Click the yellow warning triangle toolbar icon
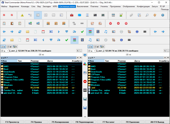Viewport: 170px width, 124px height. coord(22,15)
